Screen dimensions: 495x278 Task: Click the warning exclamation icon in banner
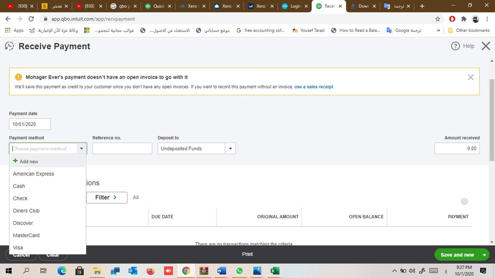coord(18,77)
